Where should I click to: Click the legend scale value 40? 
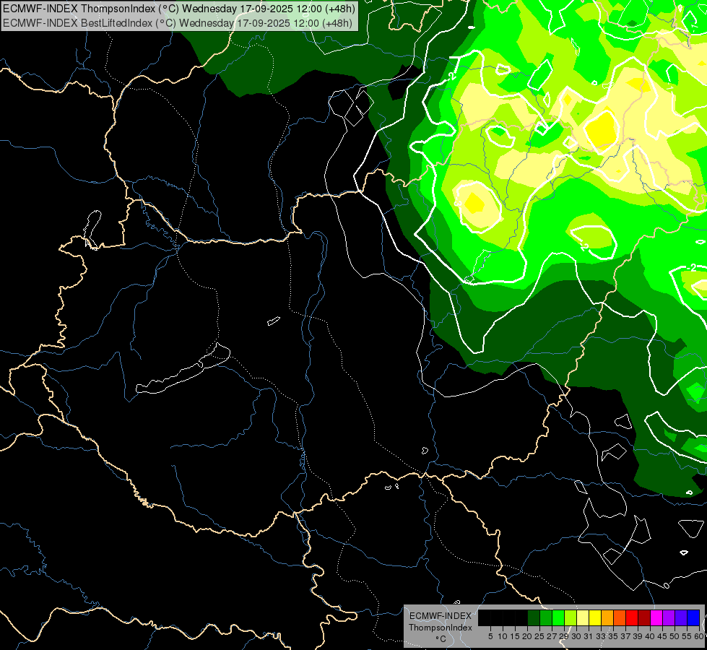[x=650, y=636]
